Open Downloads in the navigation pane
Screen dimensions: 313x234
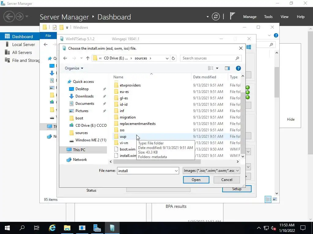tap(84, 96)
